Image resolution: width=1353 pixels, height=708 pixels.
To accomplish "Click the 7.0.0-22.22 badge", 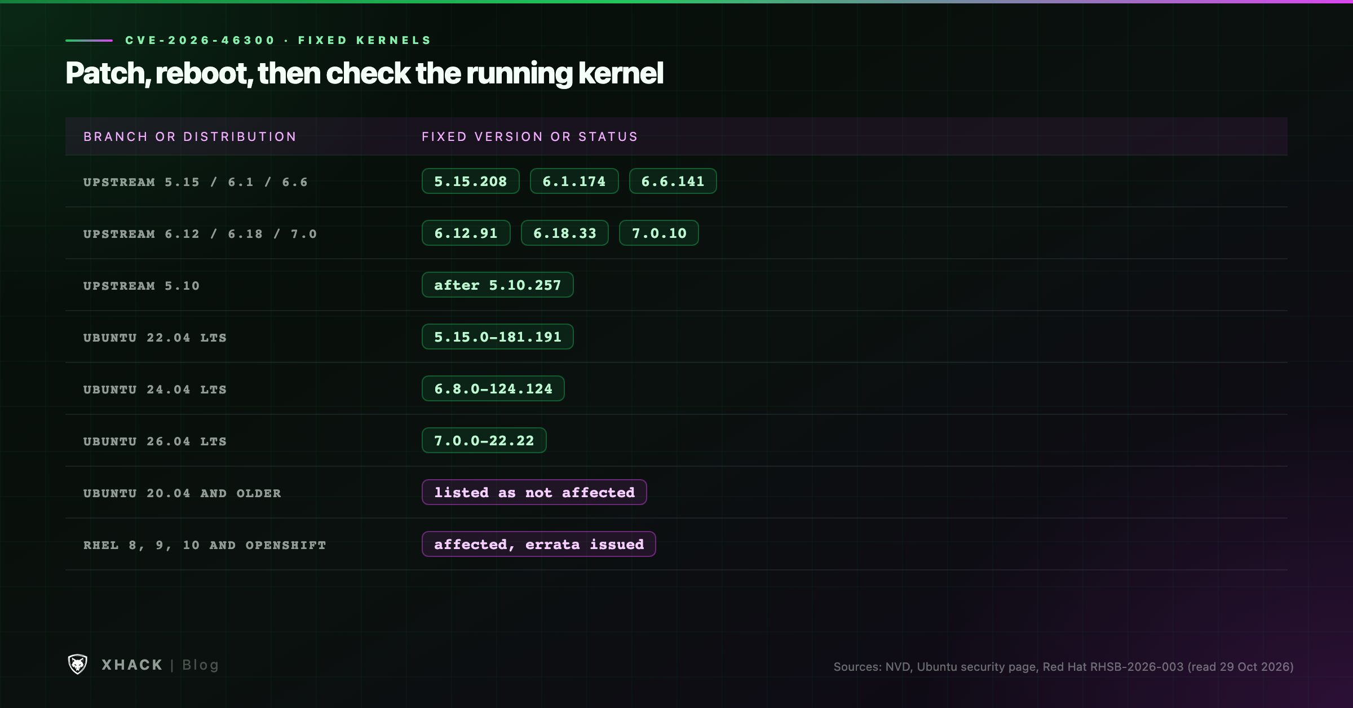I will 484,440.
